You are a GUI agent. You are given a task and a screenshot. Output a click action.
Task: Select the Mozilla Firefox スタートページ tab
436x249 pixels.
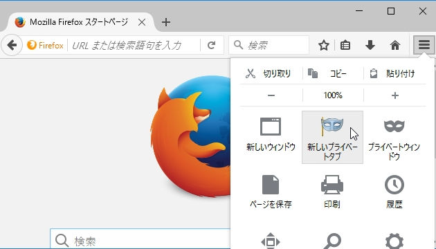(x=80, y=22)
